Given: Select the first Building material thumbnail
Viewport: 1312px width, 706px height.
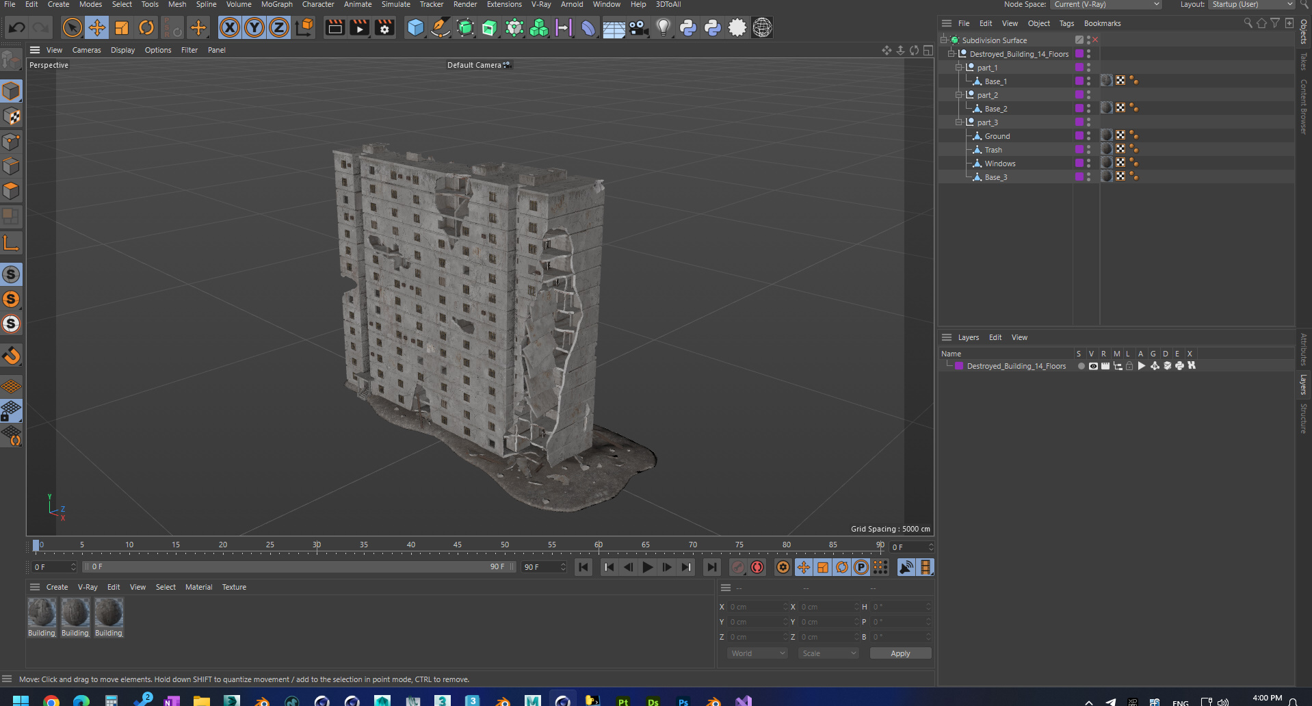Looking at the screenshot, I should pyautogui.click(x=42, y=613).
